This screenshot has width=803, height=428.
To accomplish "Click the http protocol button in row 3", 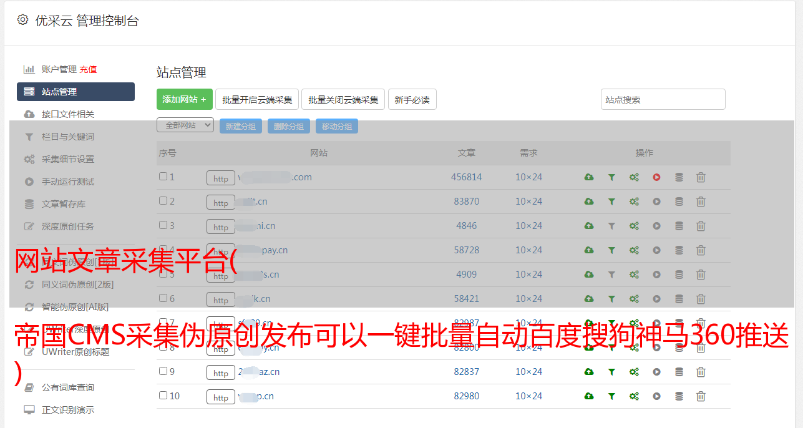I will (x=221, y=227).
